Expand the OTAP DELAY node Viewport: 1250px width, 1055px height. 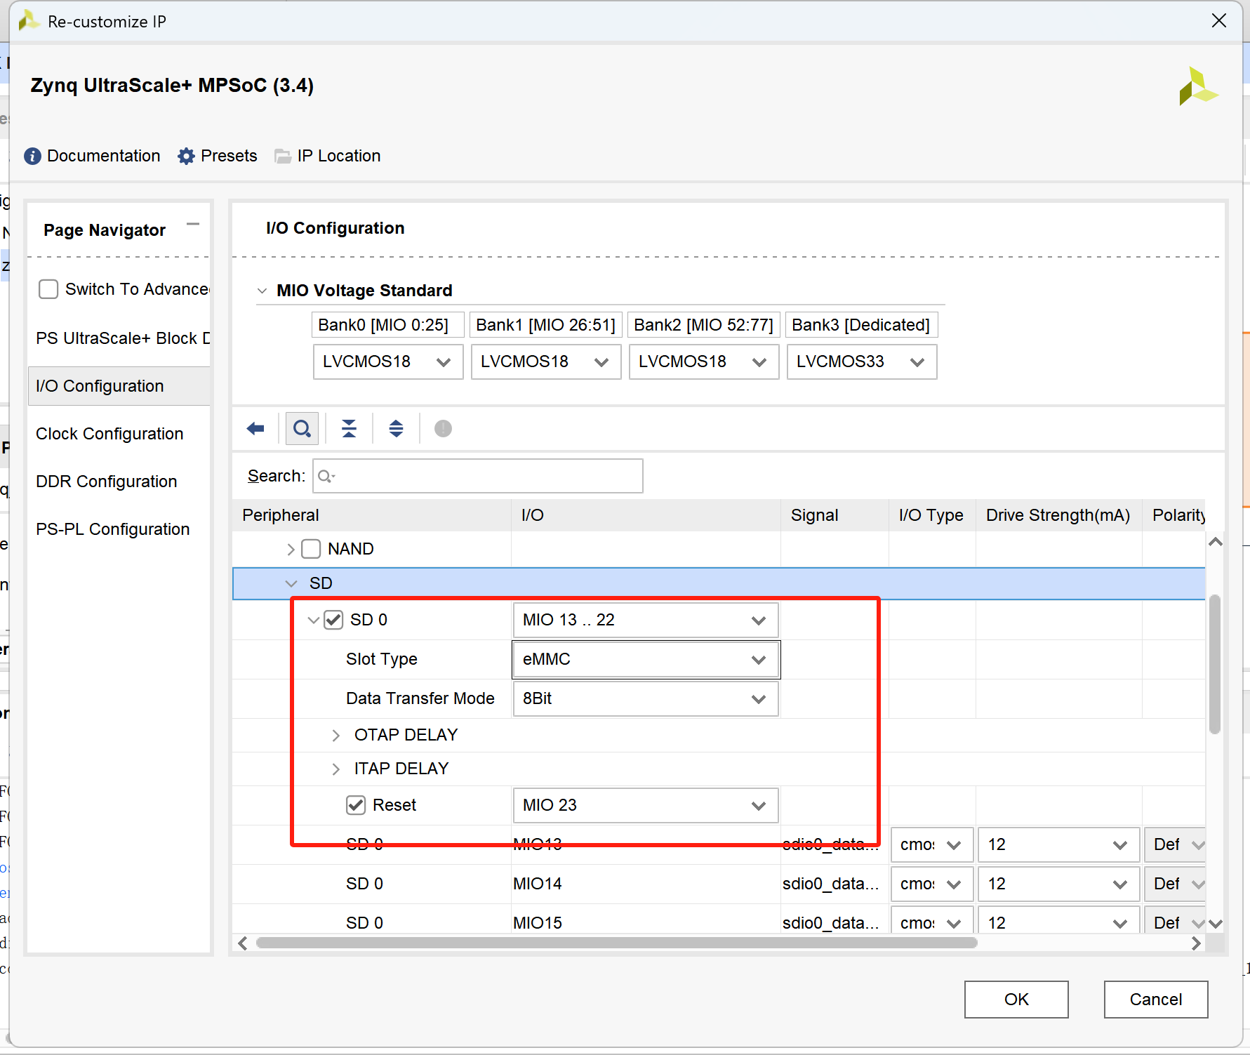(335, 735)
